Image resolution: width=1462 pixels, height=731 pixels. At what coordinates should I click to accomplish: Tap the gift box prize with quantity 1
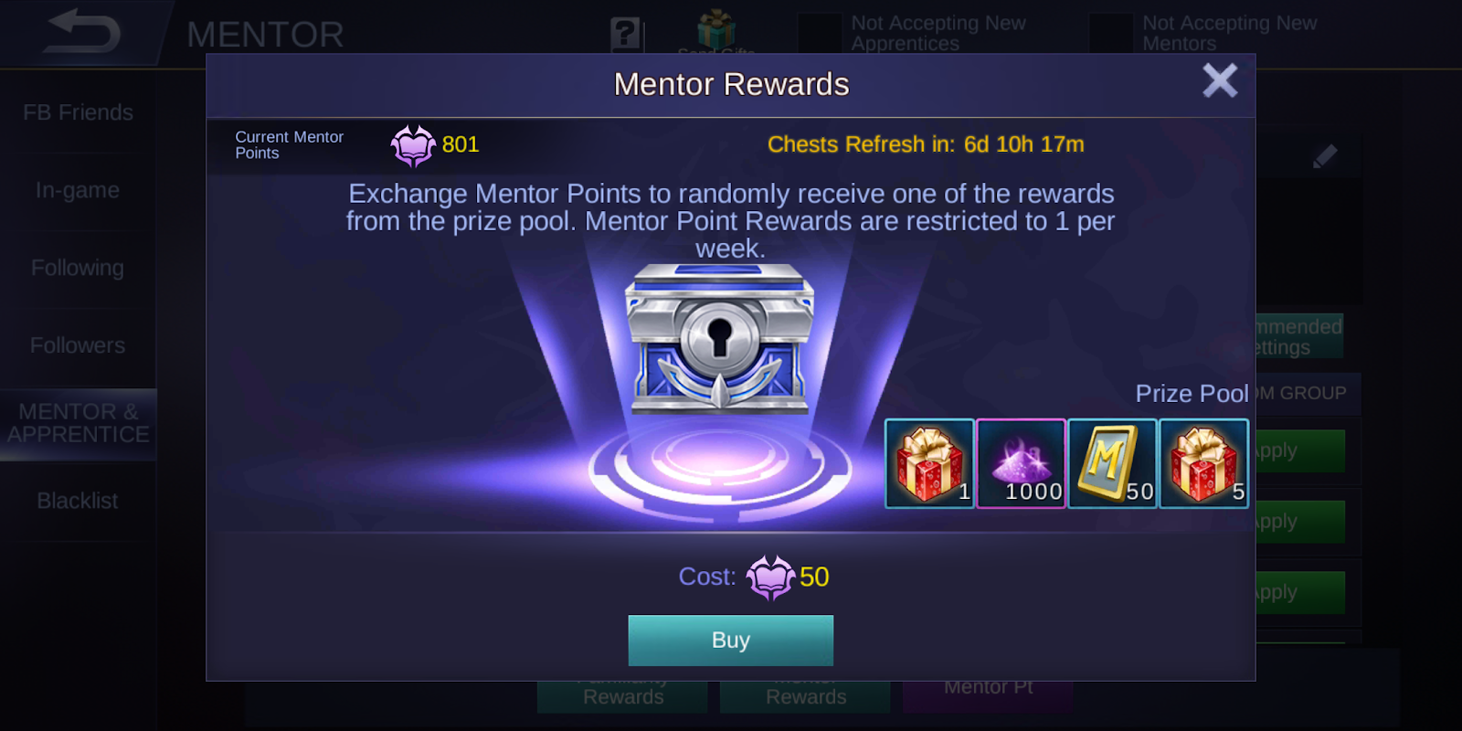point(930,463)
